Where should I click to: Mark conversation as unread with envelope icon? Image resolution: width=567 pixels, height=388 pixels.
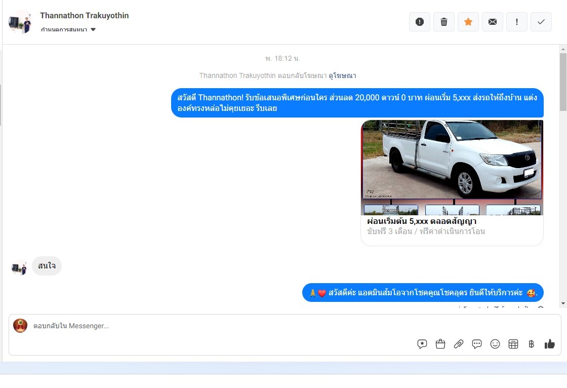click(x=493, y=22)
